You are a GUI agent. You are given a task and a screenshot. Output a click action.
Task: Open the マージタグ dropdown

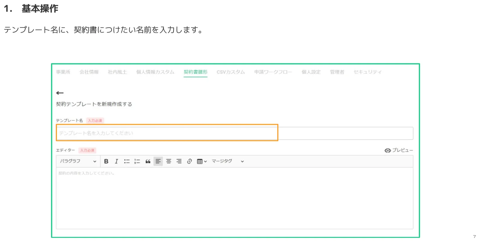[228, 161]
